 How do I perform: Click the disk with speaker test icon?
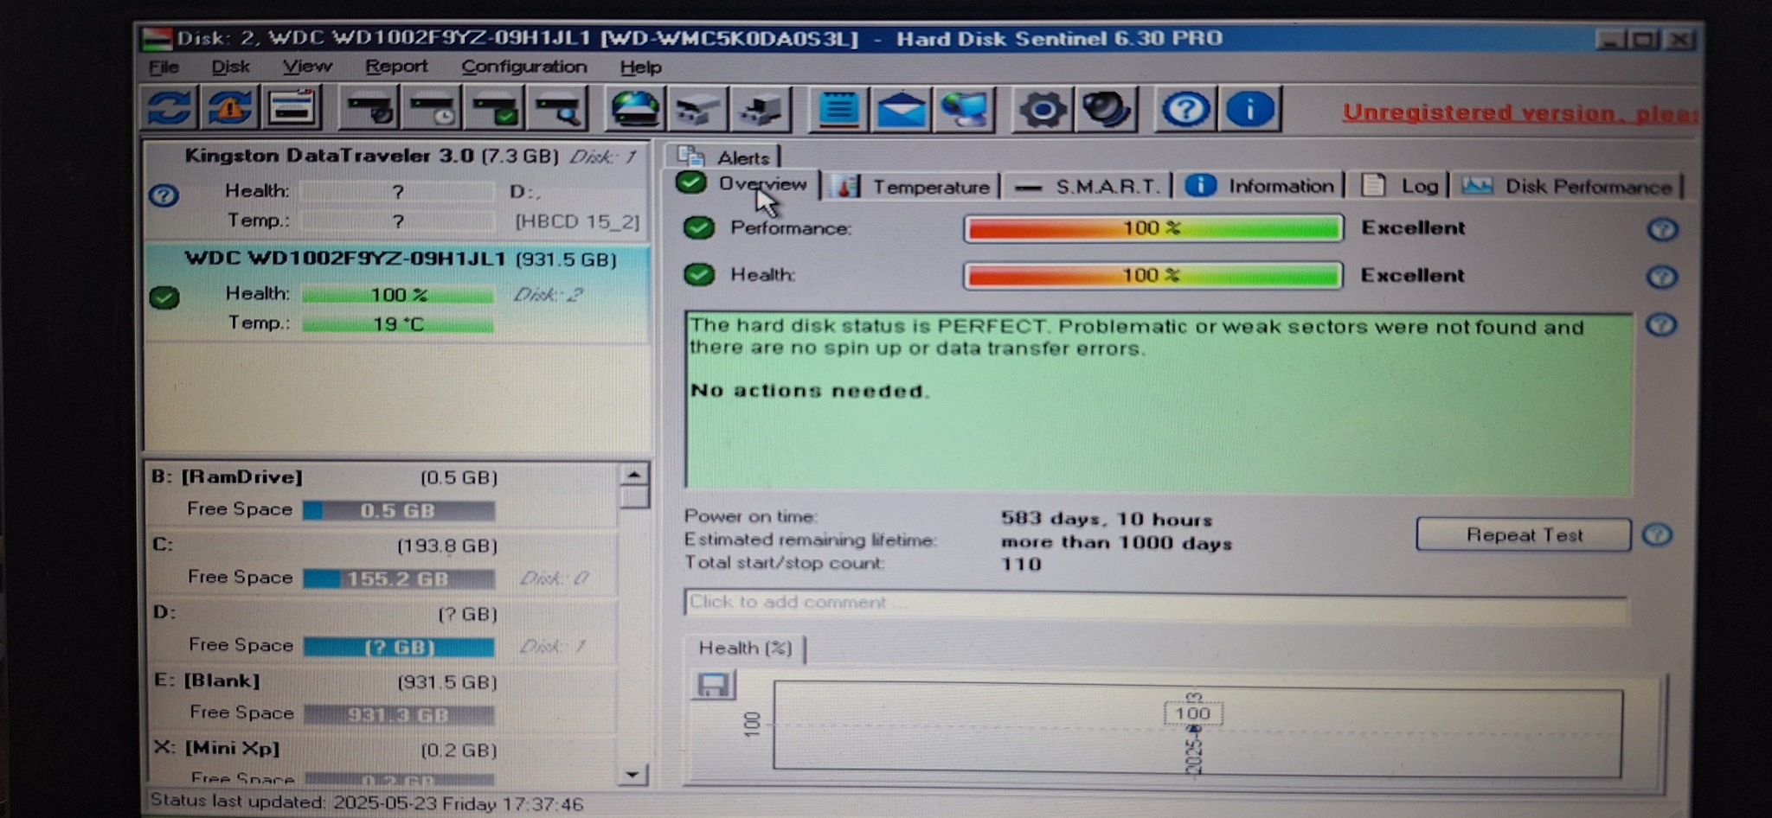tap(369, 109)
